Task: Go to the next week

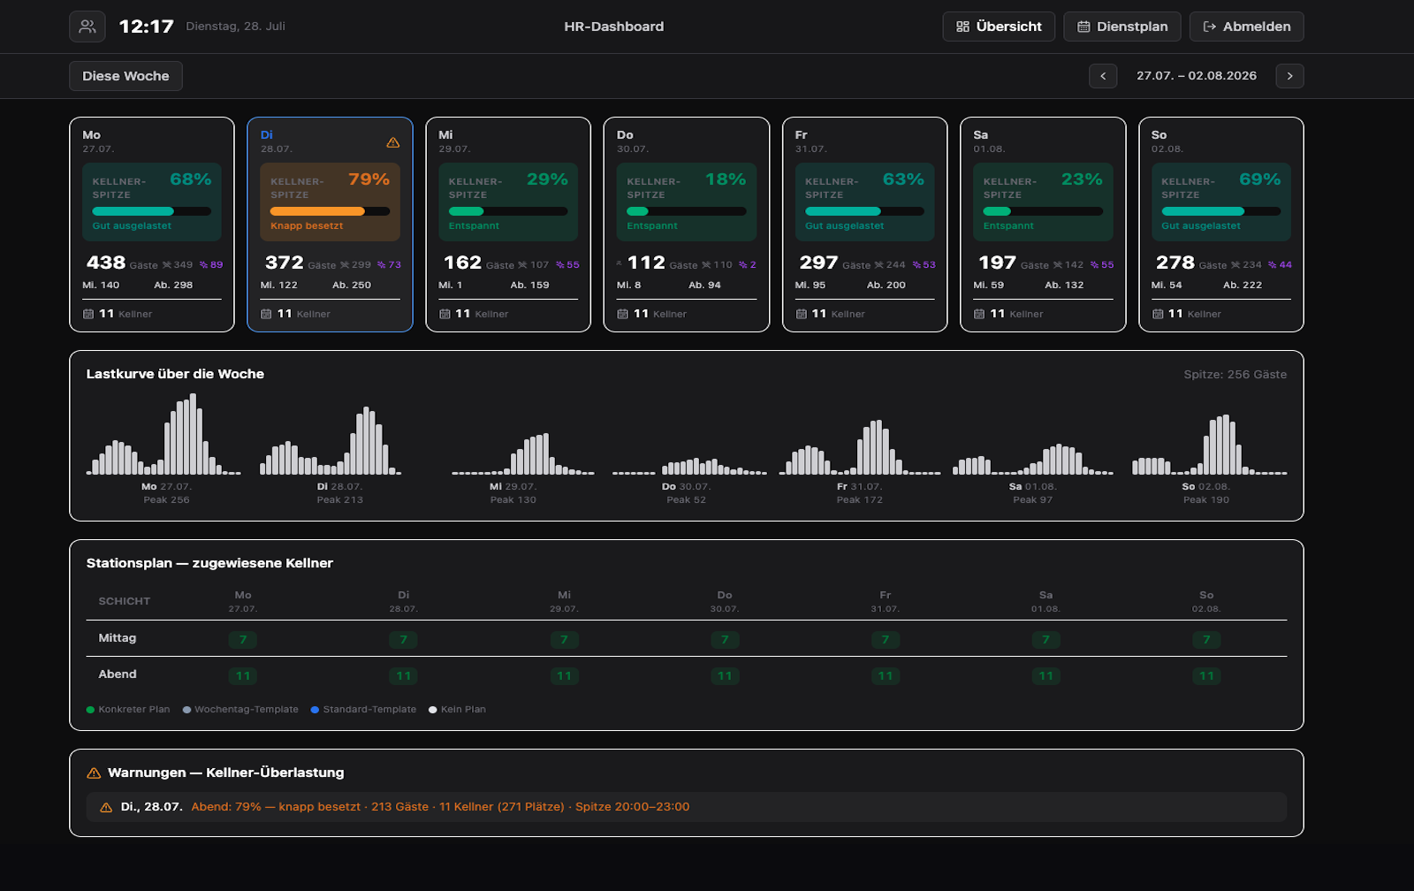Action: (1289, 76)
